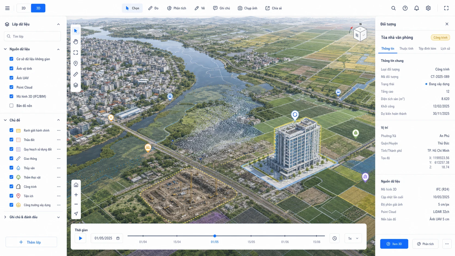Screen dimensions: 455x256
Task: Click the bus stop marker near the river
Action: pos(170,97)
